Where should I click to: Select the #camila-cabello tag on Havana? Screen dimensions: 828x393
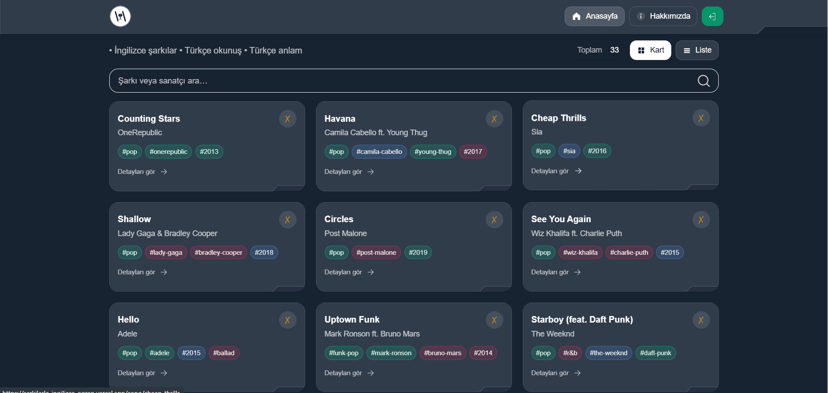(x=379, y=152)
